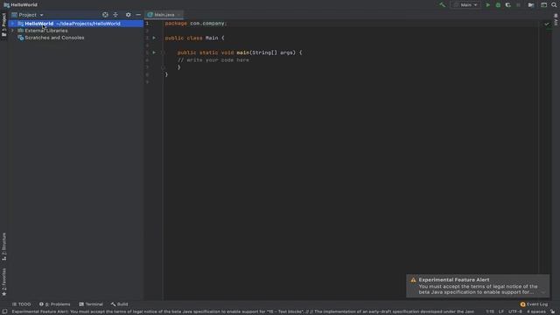This screenshot has height=315, width=560.
Task: Open Project panel gear options
Action: tap(129, 15)
